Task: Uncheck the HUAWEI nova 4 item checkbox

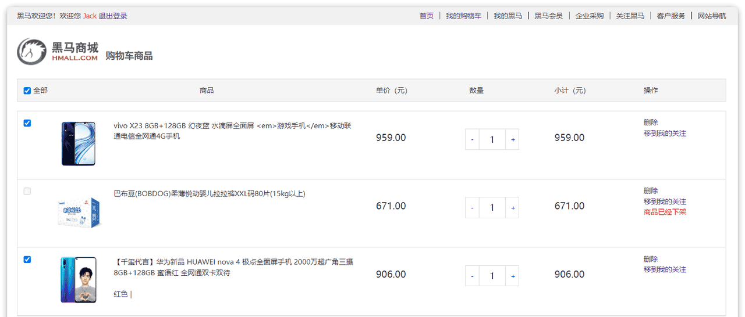Action: coord(27,260)
